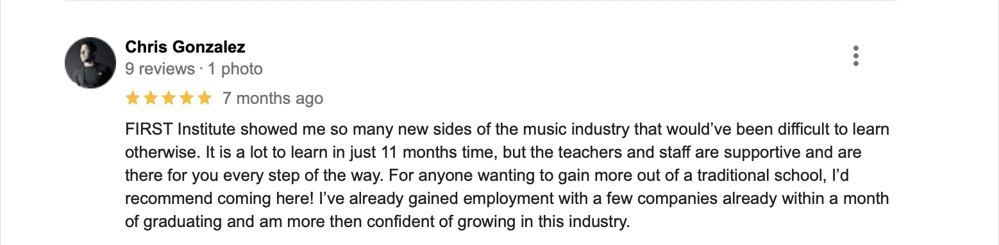Open the three-dot more options menu

pos(856,56)
